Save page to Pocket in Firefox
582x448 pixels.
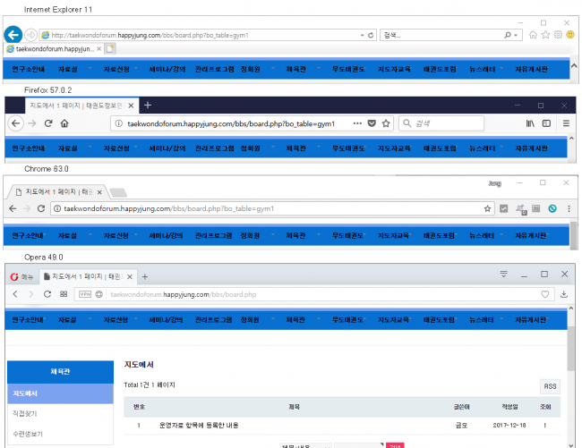coord(372,123)
